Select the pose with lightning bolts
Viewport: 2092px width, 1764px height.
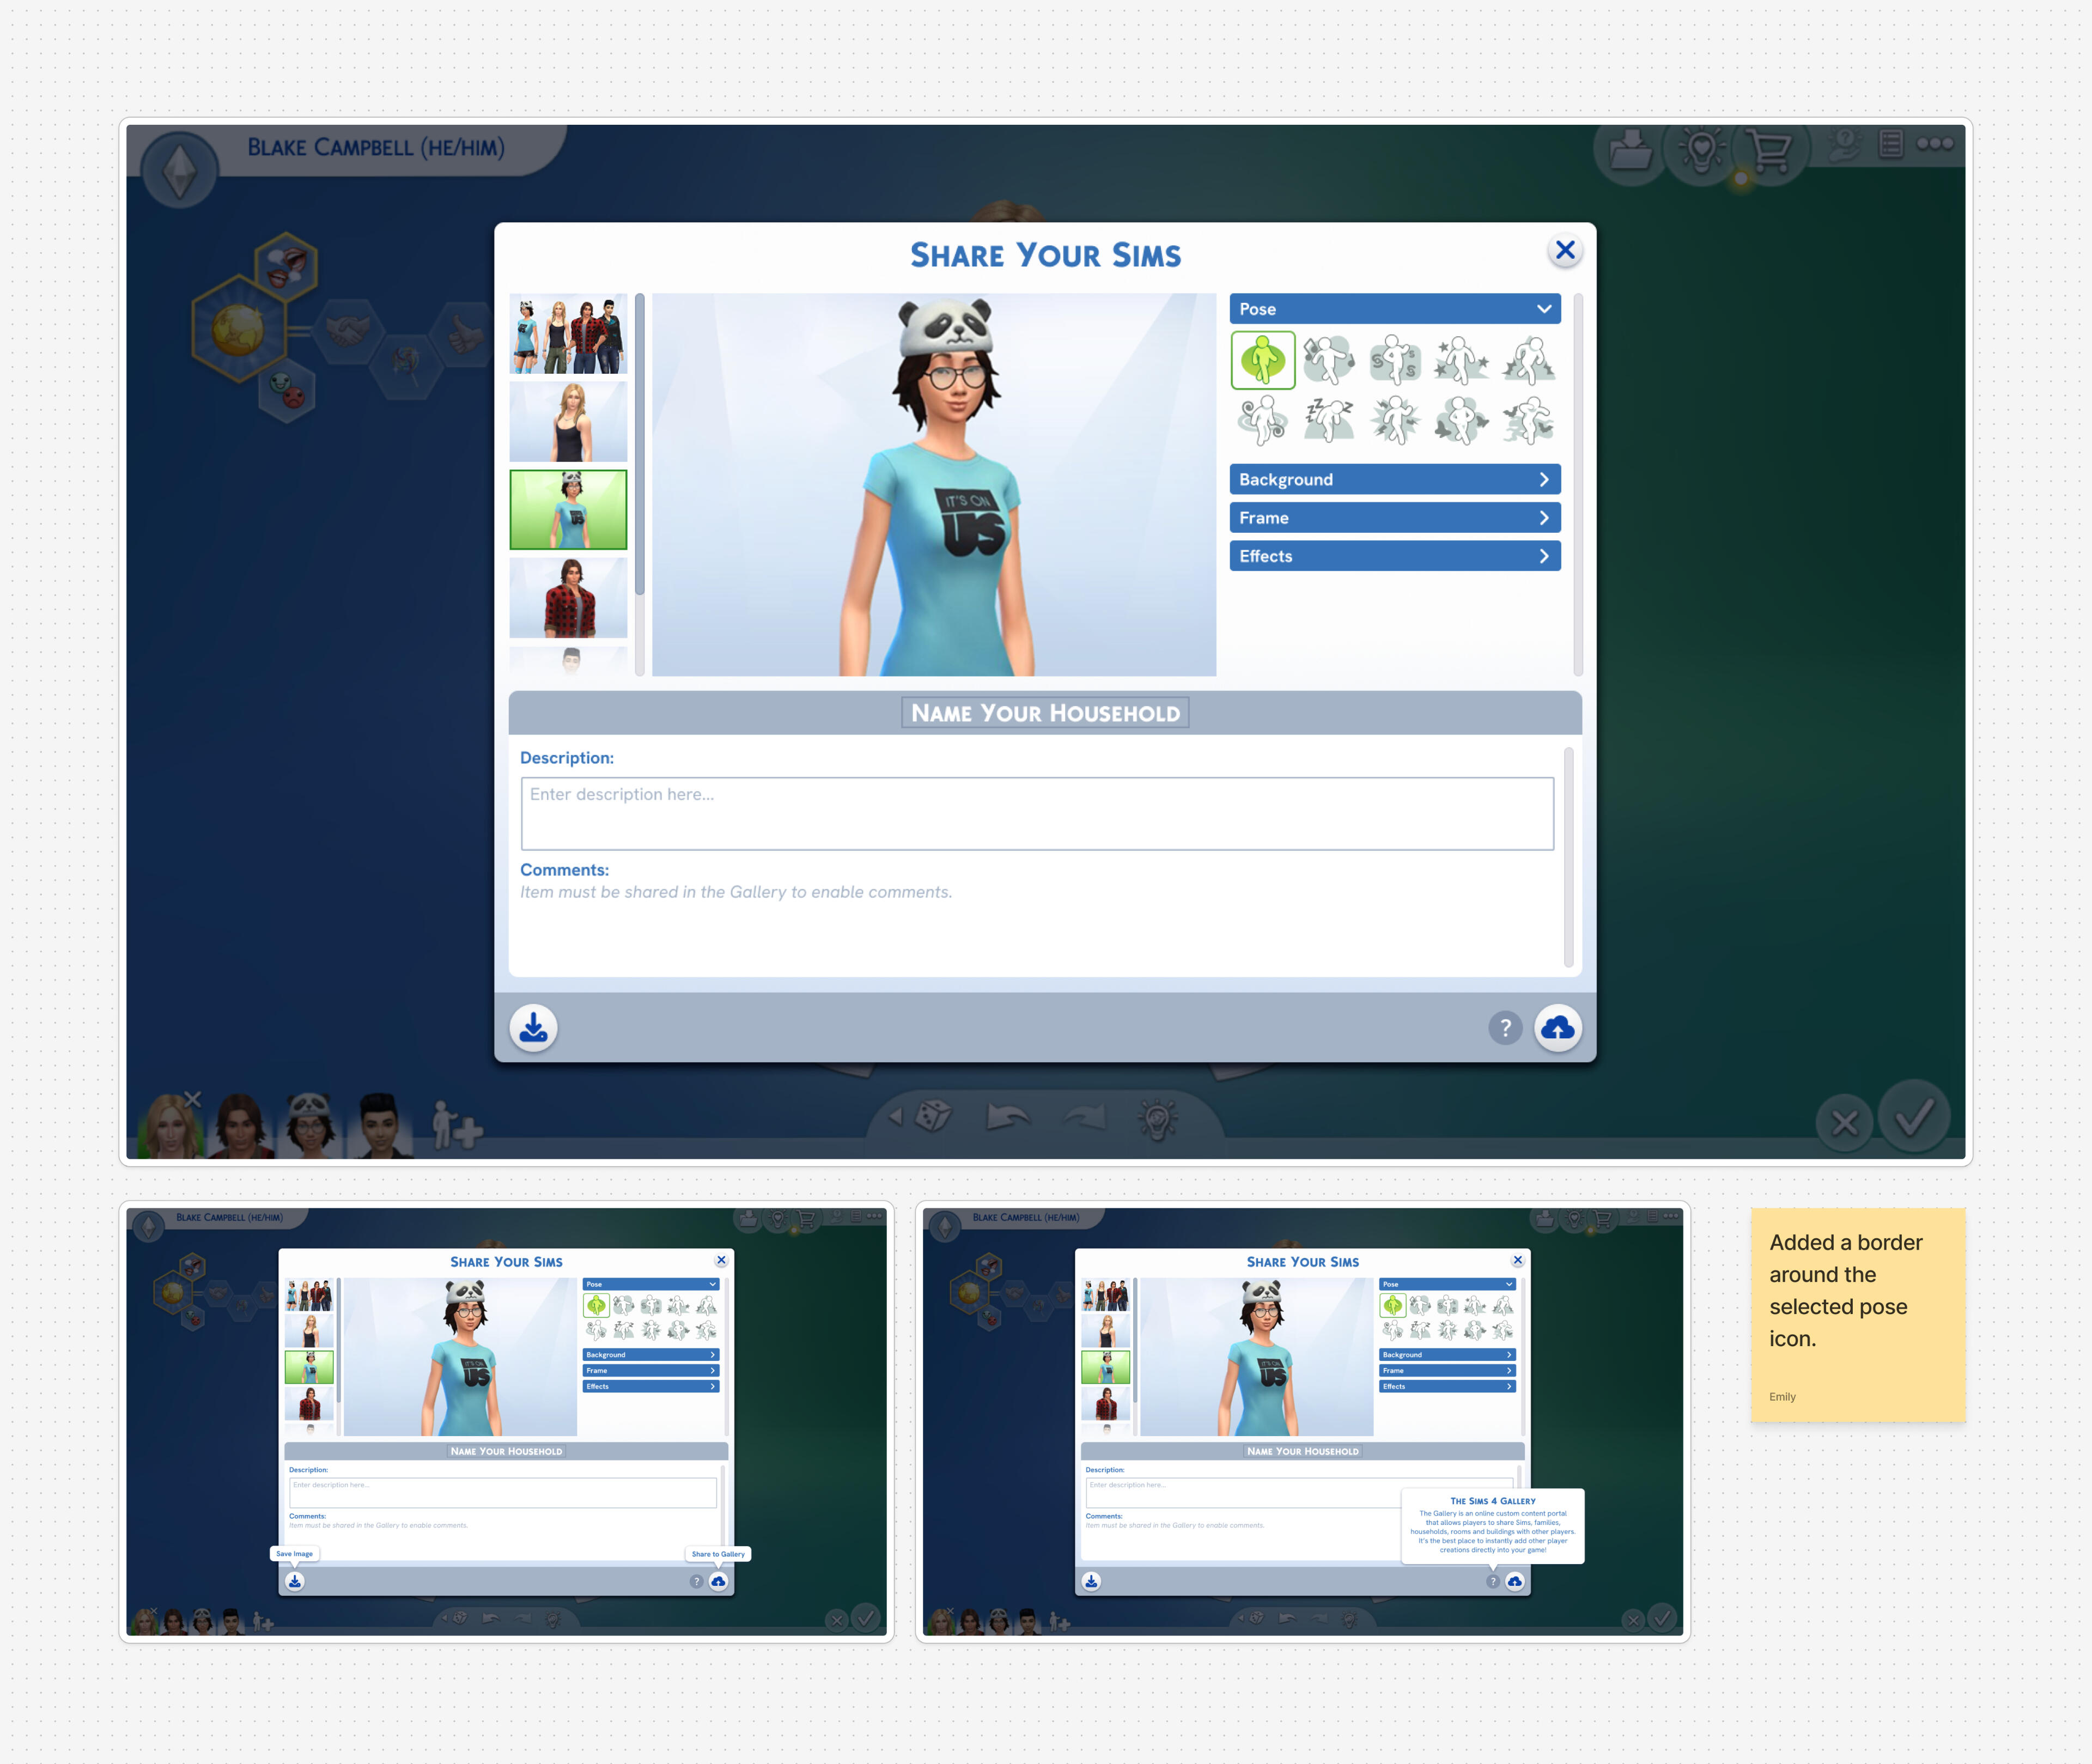1395,420
